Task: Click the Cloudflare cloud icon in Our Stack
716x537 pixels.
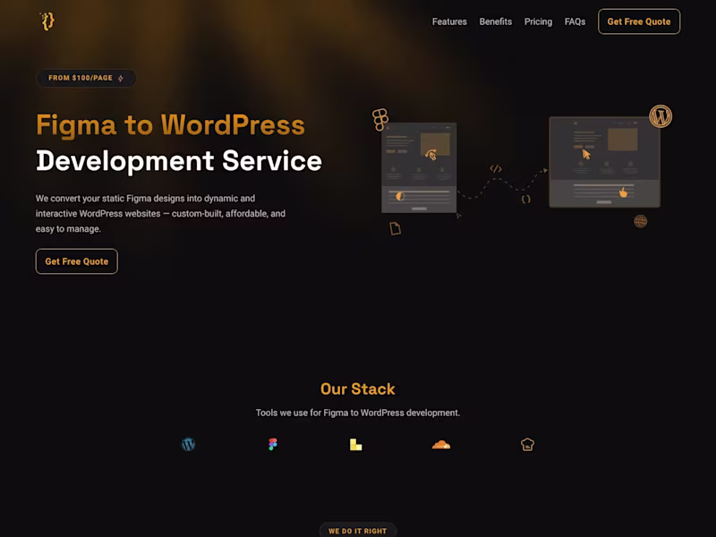Action: (441, 444)
